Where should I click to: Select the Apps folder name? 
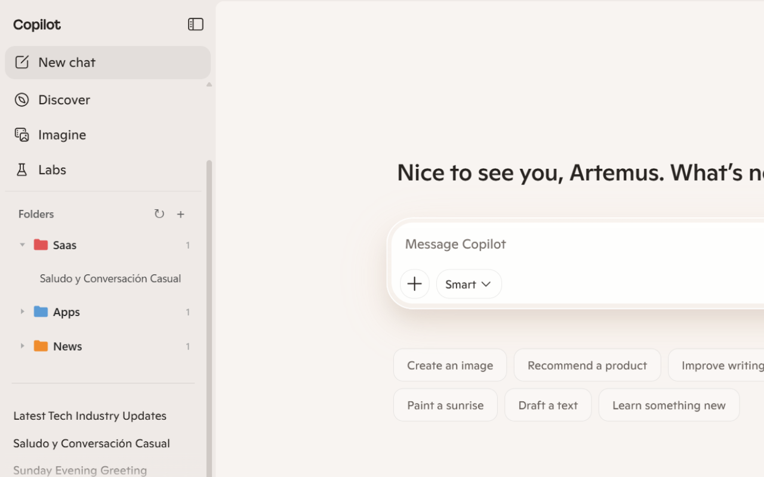coord(67,312)
